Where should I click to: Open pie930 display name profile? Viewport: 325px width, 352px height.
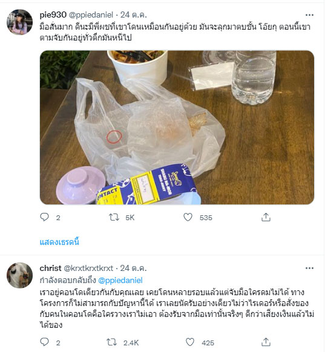pyautogui.click(x=53, y=15)
